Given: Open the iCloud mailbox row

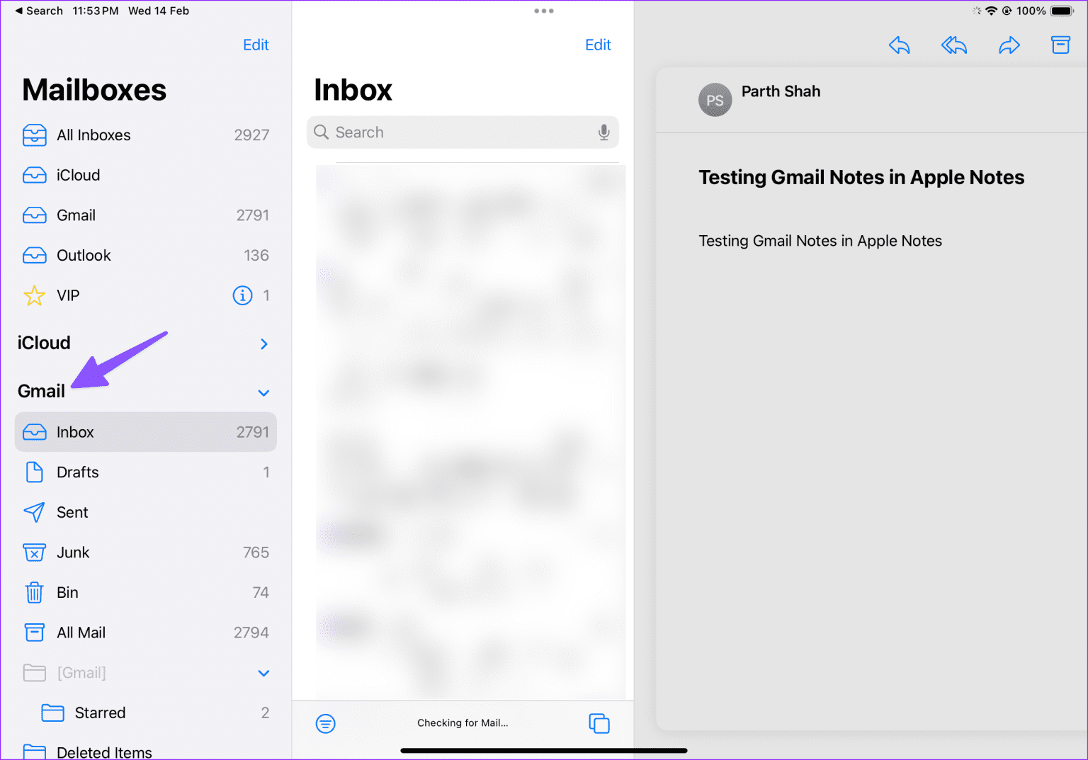Looking at the screenshot, I should (146, 175).
